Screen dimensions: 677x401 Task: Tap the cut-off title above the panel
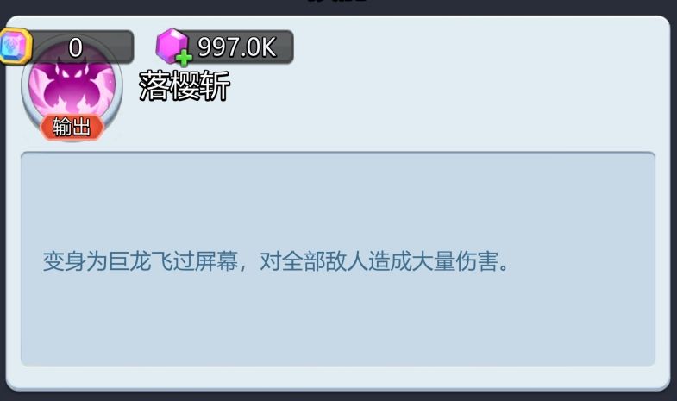point(338,2)
